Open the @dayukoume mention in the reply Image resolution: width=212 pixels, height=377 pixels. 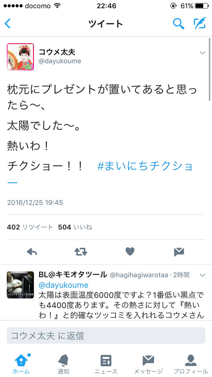point(64,285)
